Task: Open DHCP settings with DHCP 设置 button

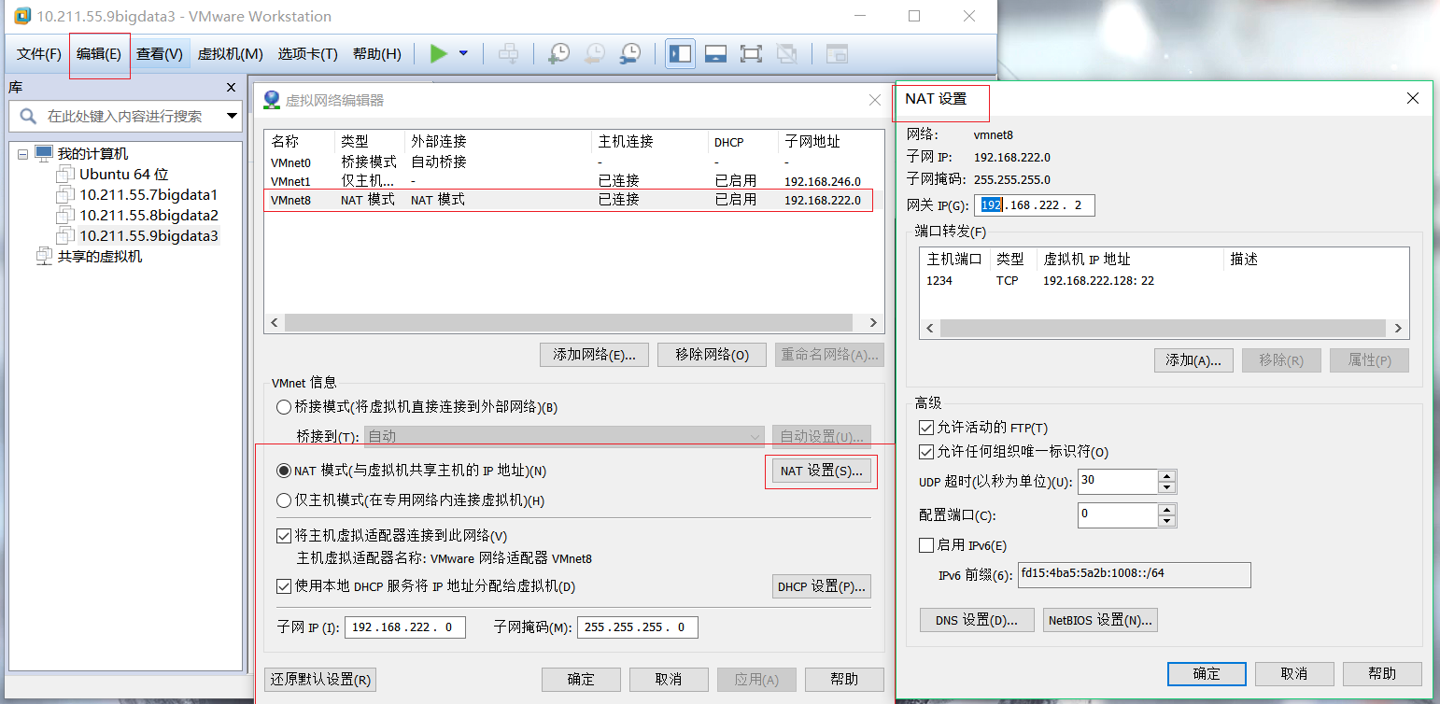Action: coord(821,585)
